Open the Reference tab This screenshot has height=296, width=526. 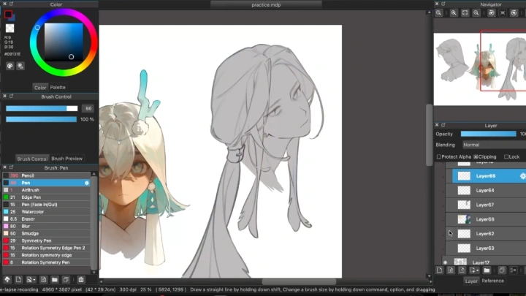pyautogui.click(x=492, y=281)
